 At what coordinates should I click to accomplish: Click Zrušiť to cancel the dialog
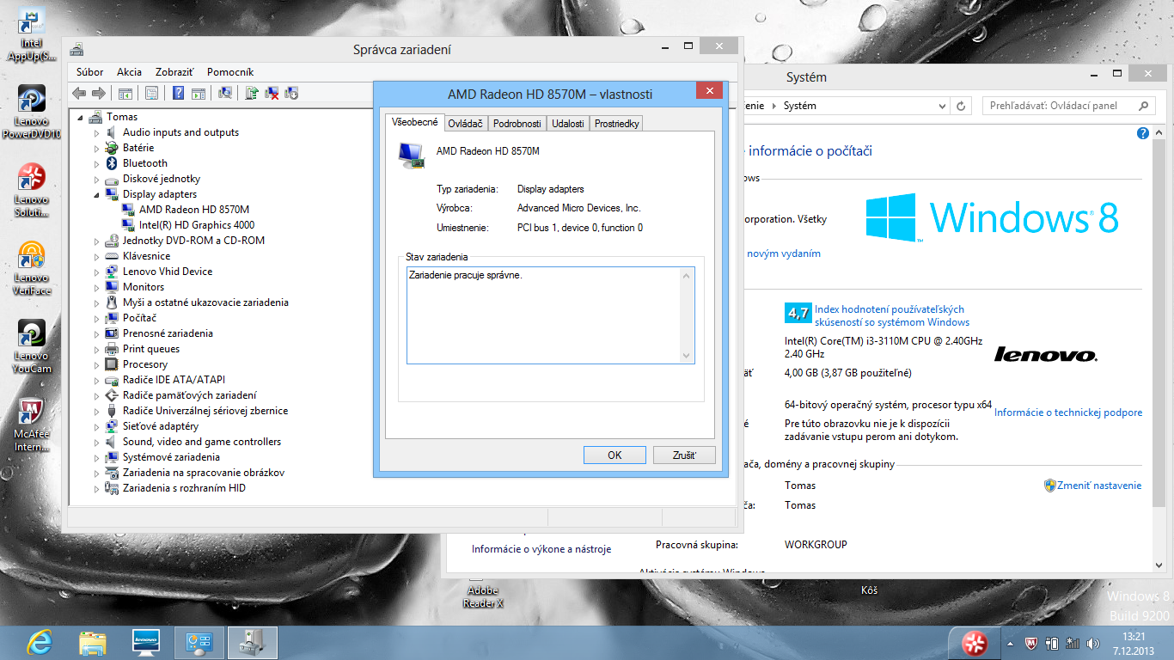[684, 455]
